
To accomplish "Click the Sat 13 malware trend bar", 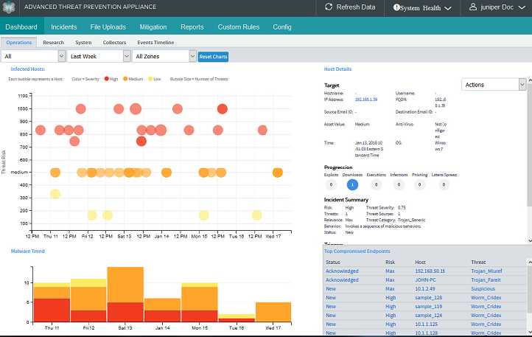I will [125, 295].
